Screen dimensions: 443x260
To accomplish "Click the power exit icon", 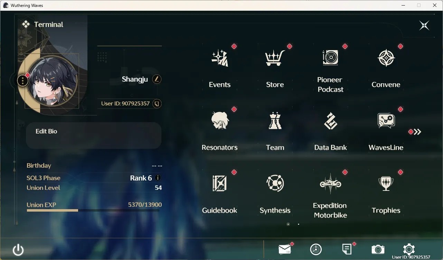I will pos(18,250).
